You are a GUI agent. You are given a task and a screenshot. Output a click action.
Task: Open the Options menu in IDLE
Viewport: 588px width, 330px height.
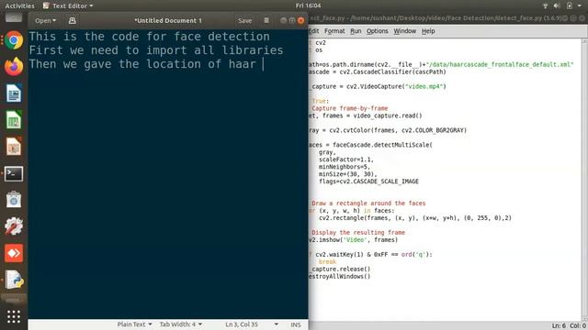point(377,31)
